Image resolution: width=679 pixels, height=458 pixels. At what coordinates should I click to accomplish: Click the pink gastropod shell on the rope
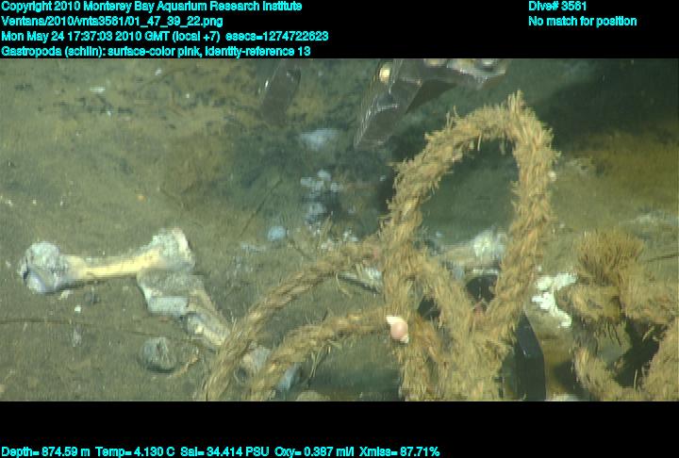pyautogui.click(x=398, y=328)
